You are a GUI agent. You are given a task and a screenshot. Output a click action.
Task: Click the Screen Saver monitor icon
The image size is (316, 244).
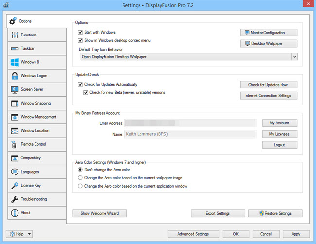click(15, 89)
